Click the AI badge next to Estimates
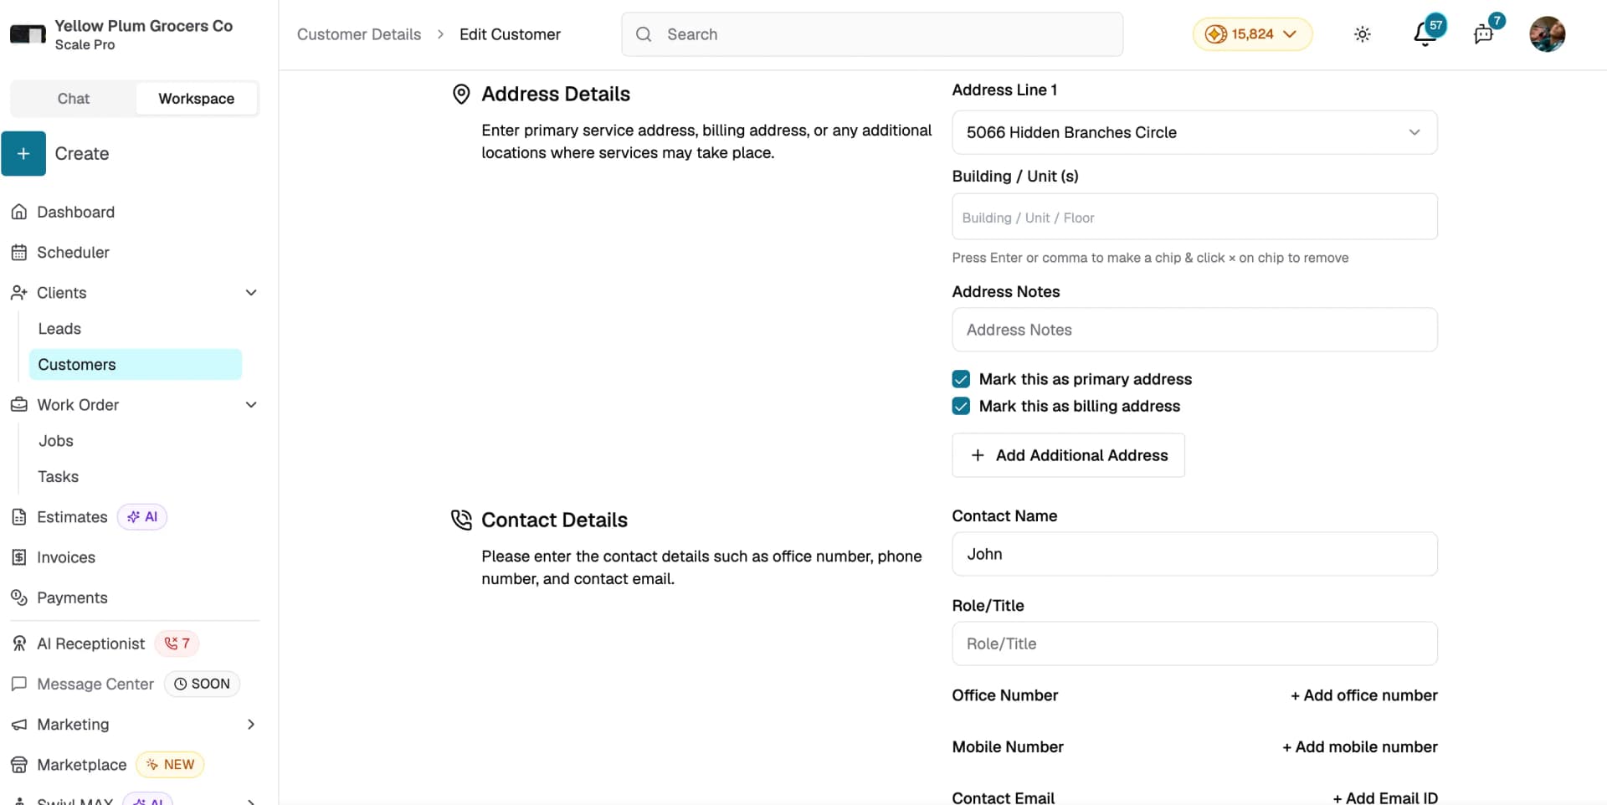Image resolution: width=1607 pixels, height=805 pixels. pyautogui.click(x=142, y=516)
